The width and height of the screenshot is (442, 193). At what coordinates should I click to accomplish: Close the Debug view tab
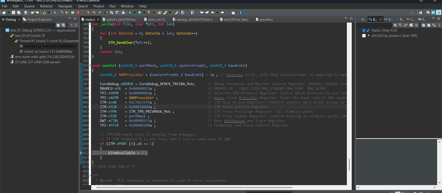19,19
